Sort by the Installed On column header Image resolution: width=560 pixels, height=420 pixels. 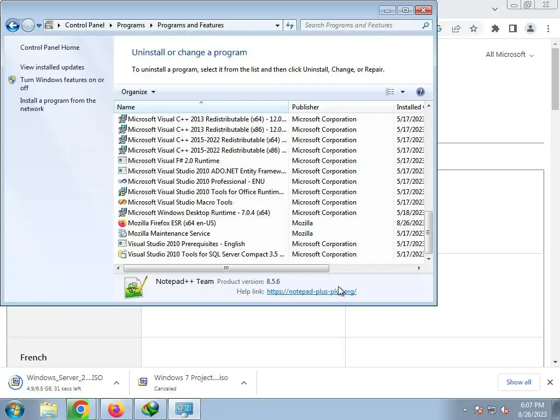pos(409,107)
